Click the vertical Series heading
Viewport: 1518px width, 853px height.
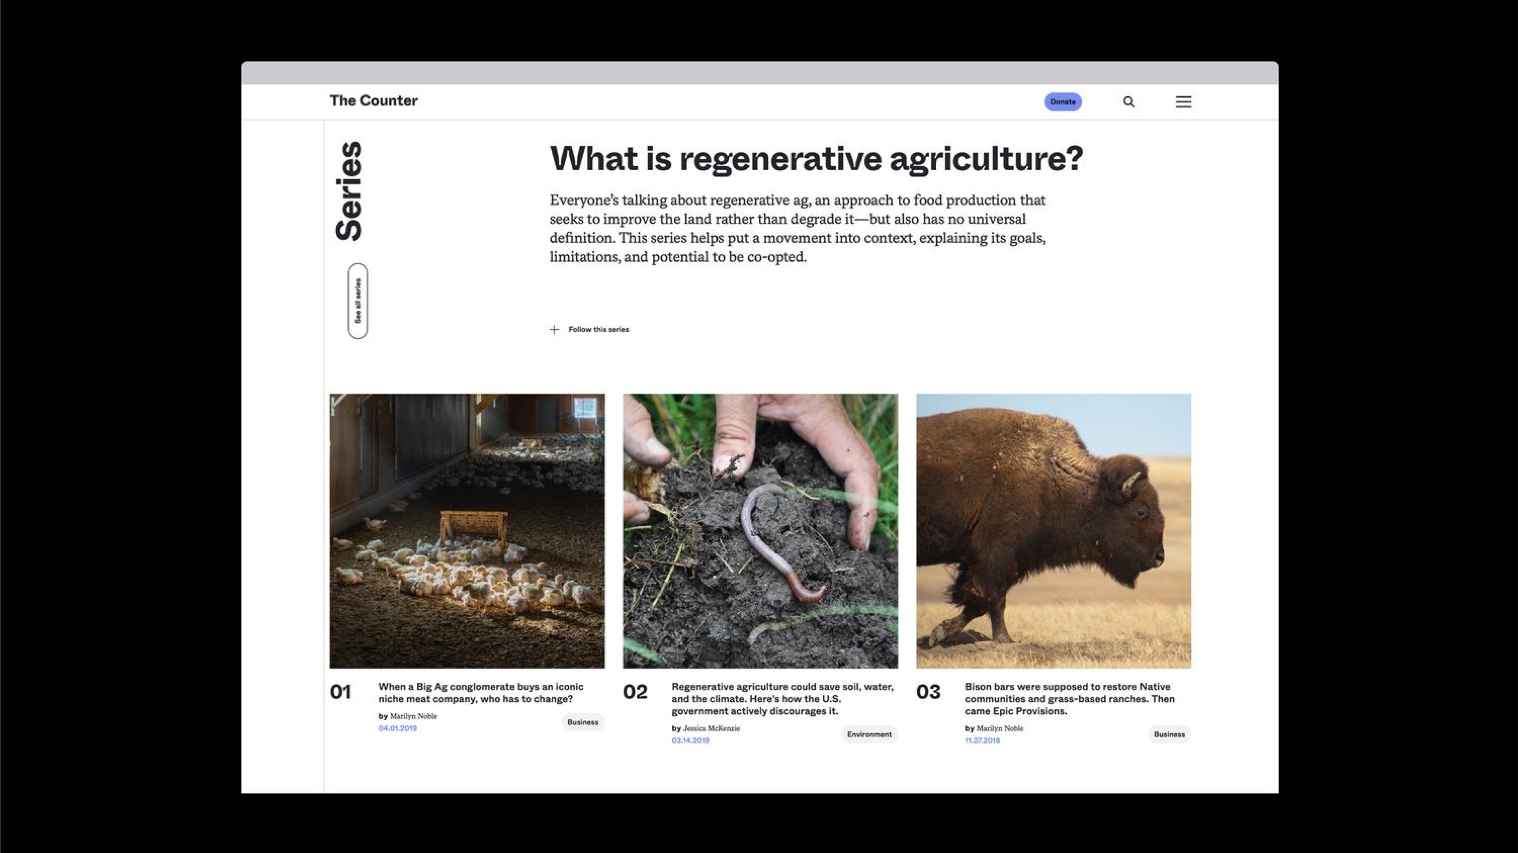(x=349, y=191)
